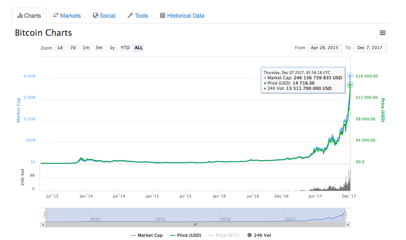The image size is (406, 240).
Task: Click the Jul '13 x-axis label
Action: (x=52, y=196)
